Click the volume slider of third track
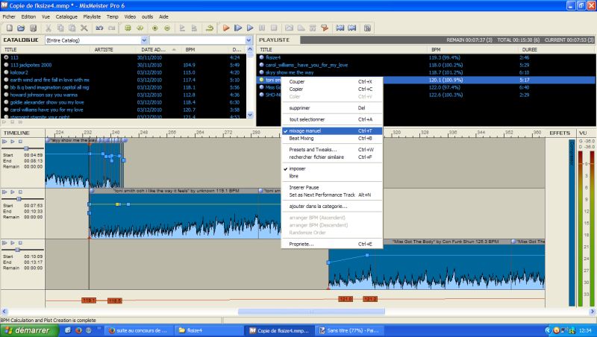This screenshot has height=337, width=597. (17, 250)
